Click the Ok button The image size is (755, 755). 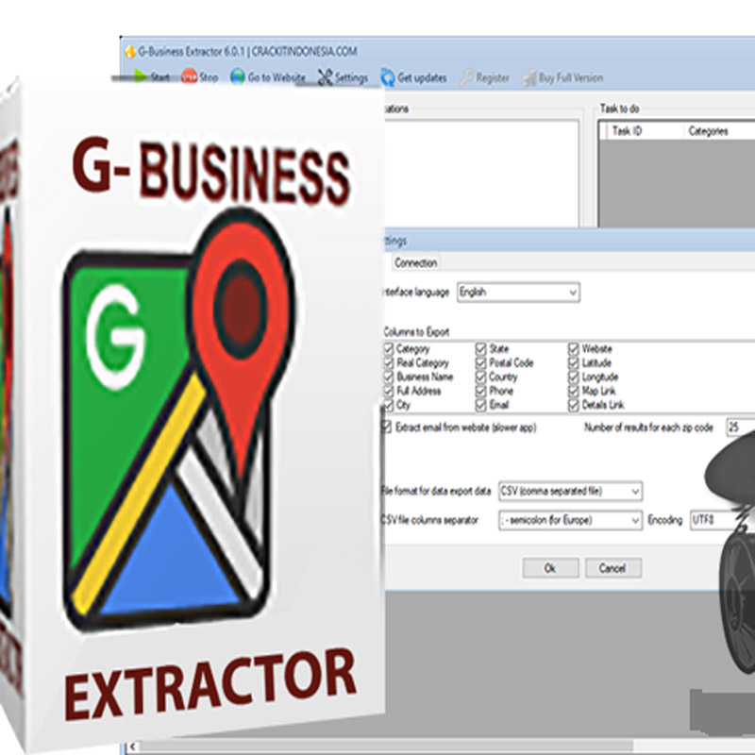pos(550,568)
